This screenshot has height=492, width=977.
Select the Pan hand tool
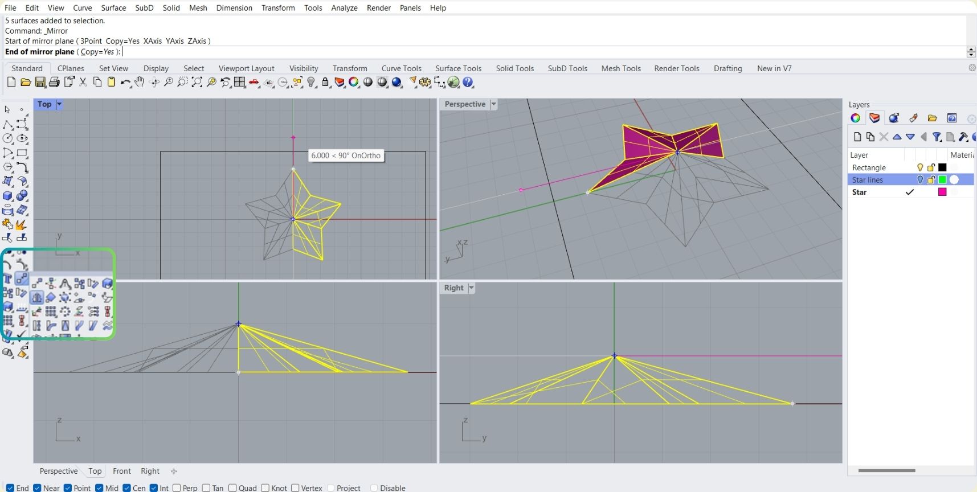140,83
